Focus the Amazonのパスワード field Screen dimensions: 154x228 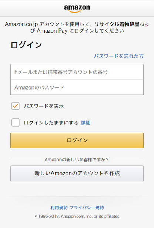click(77, 87)
